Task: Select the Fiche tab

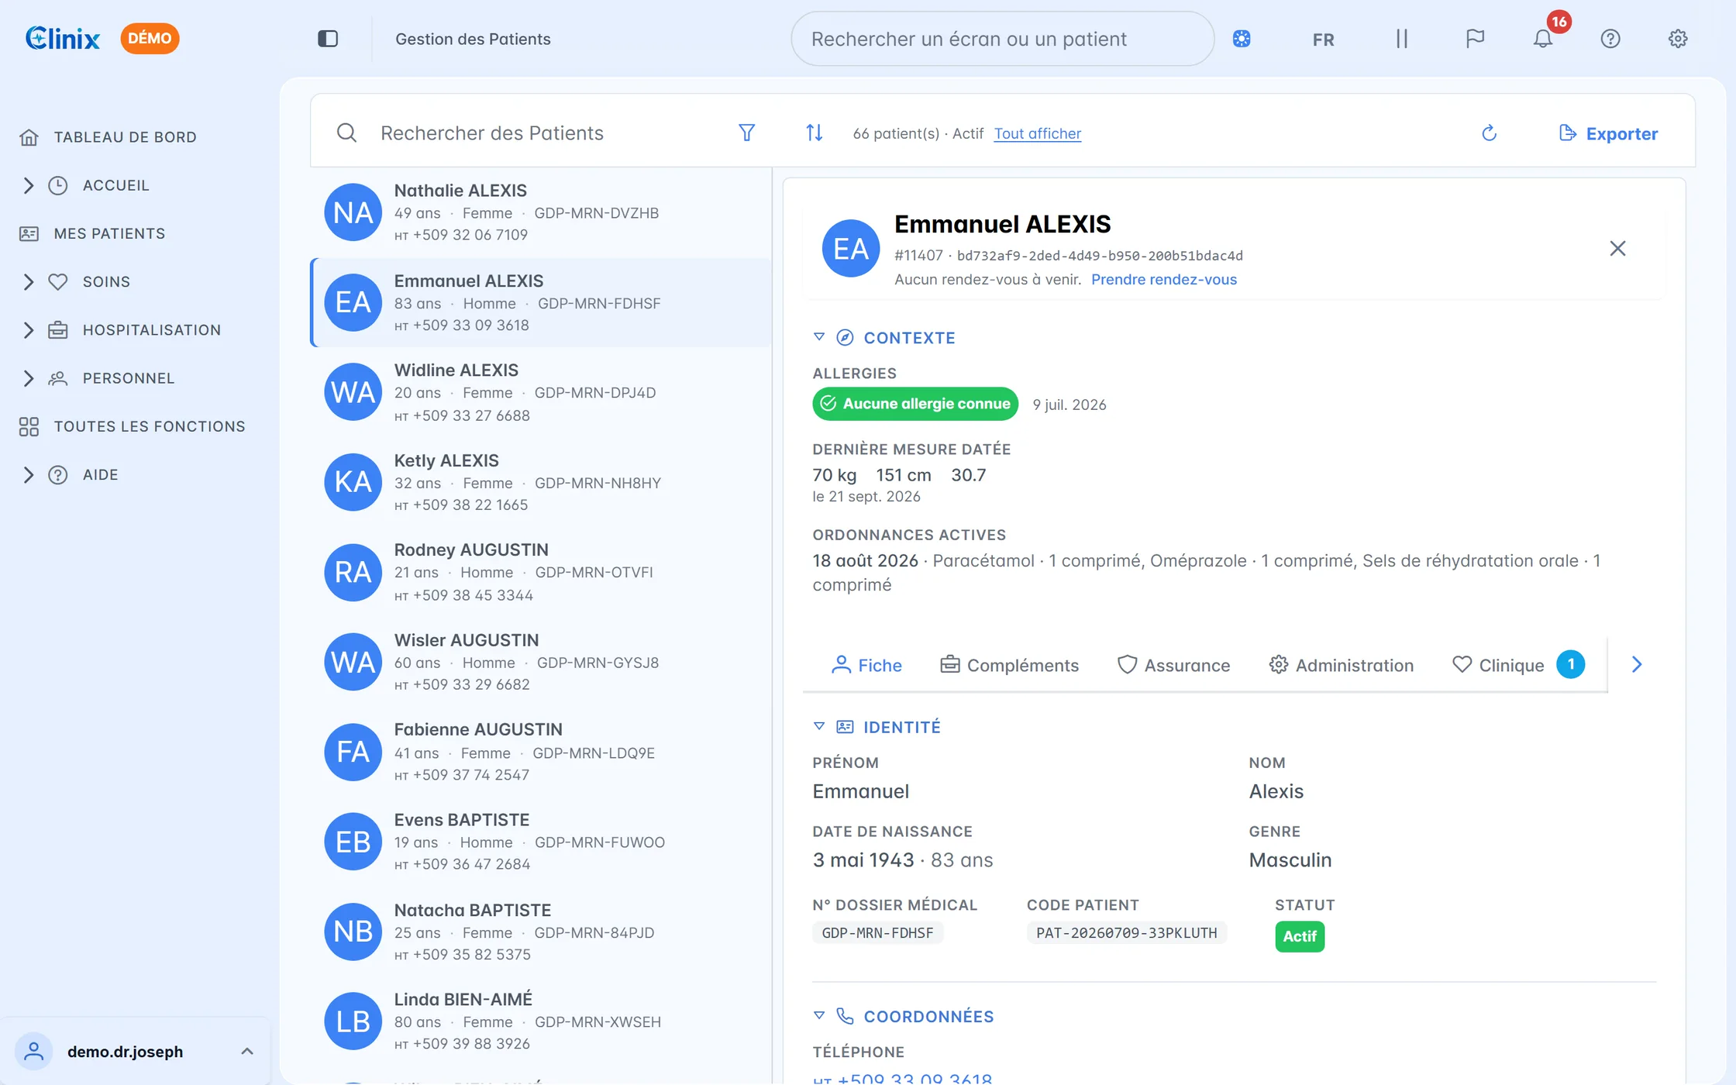Action: point(866,665)
